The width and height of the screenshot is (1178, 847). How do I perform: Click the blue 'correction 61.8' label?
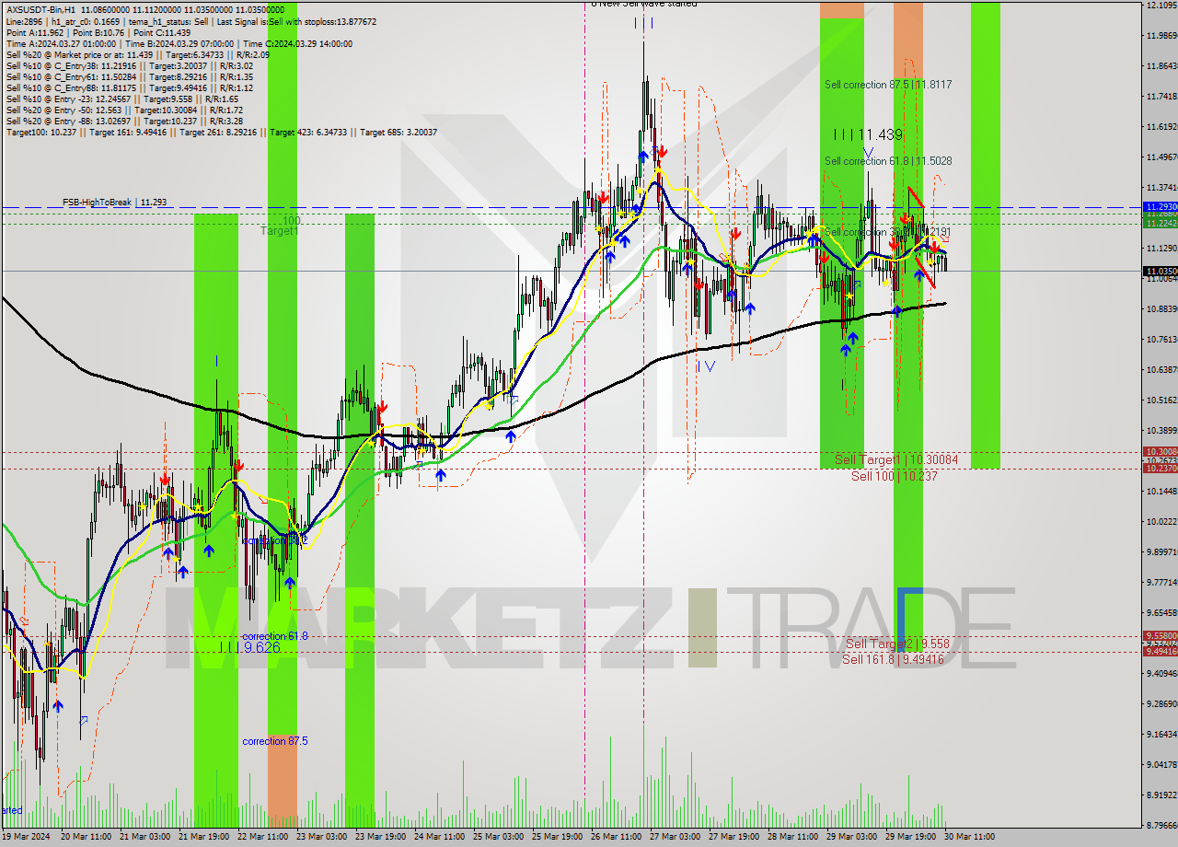(x=275, y=636)
